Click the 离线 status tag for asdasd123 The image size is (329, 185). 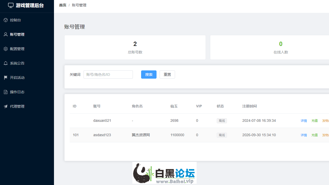coord(222,135)
